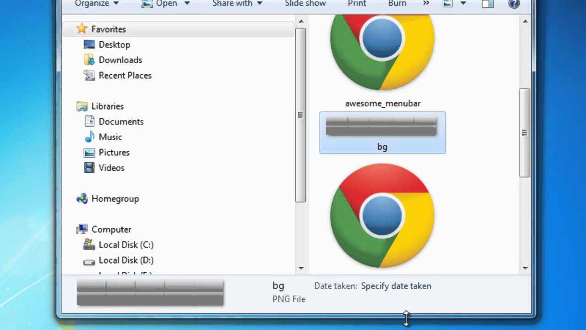This screenshot has width=586, height=330.
Task: Click Specify date taken field
Action: pos(396,286)
